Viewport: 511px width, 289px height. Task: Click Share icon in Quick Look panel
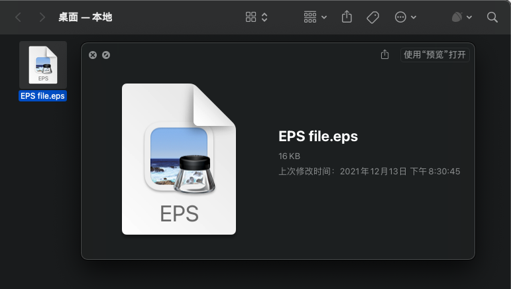tap(385, 54)
